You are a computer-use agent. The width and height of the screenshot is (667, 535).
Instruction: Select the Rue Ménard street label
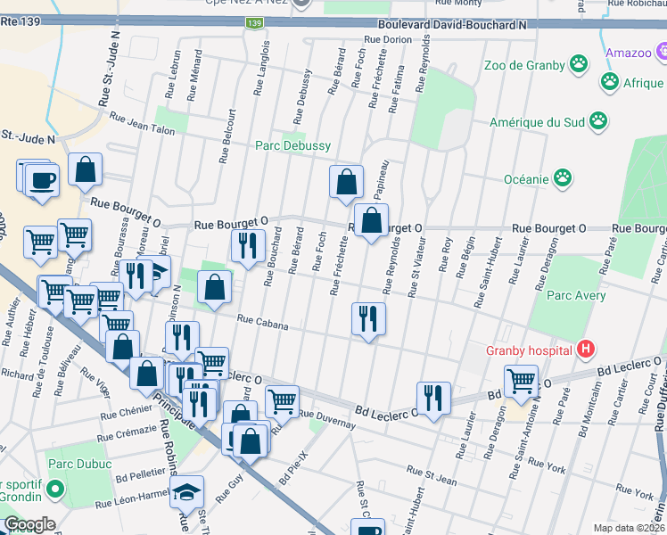(x=194, y=76)
